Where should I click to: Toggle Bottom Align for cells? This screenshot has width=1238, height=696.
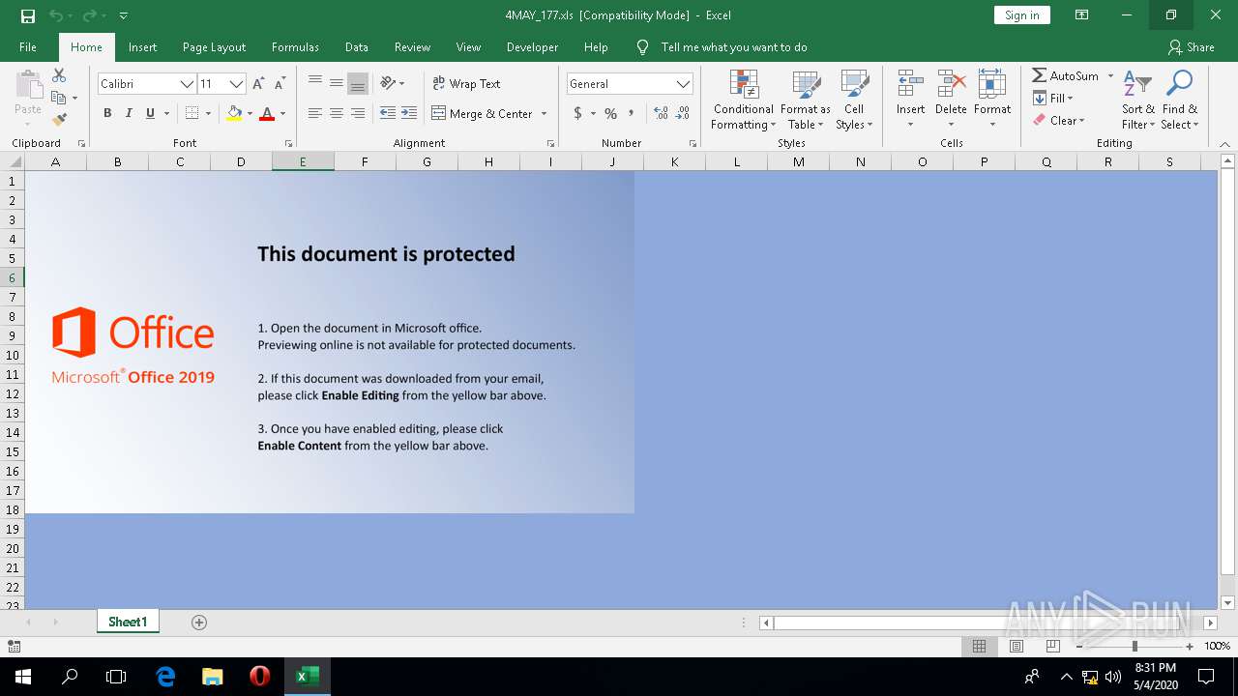click(358, 83)
